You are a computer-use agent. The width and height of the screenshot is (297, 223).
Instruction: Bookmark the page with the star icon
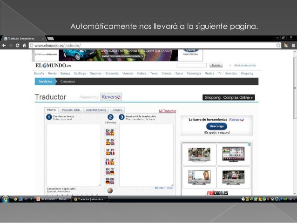tap(278, 45)
